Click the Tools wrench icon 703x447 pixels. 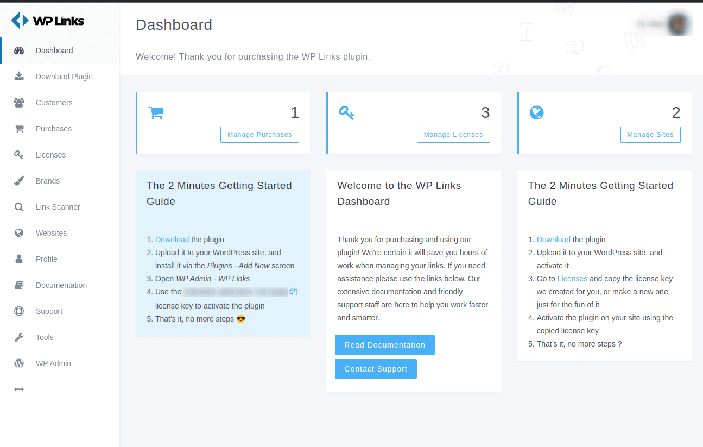point(19,337)
